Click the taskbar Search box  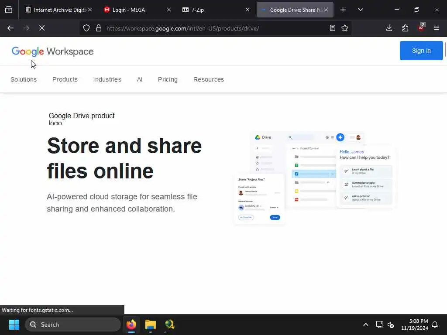click(x=73, y=325)
